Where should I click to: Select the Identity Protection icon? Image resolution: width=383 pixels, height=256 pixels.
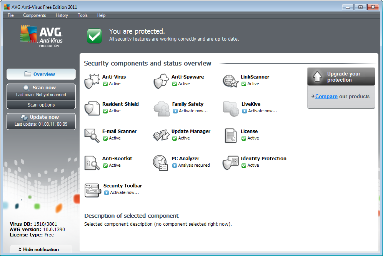point(230,162)
